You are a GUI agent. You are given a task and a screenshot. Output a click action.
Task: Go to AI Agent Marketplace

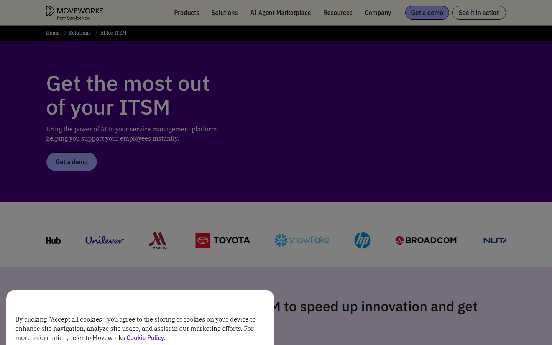[x=281, y=13]
